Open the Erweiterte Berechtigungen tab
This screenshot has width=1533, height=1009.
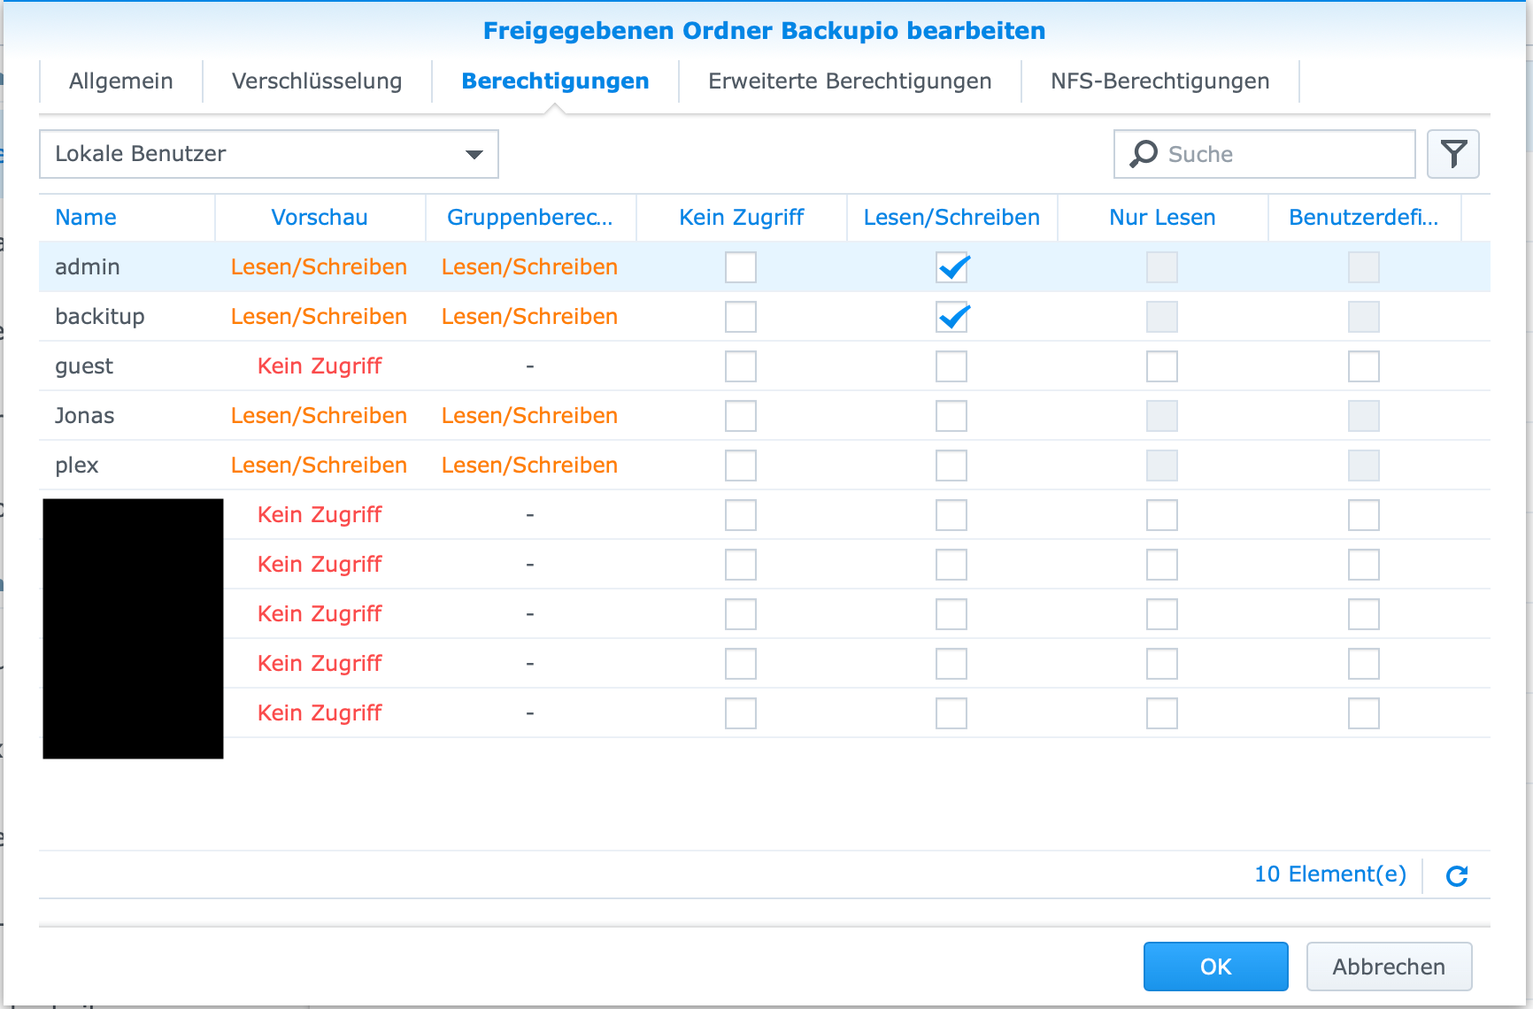849,81
